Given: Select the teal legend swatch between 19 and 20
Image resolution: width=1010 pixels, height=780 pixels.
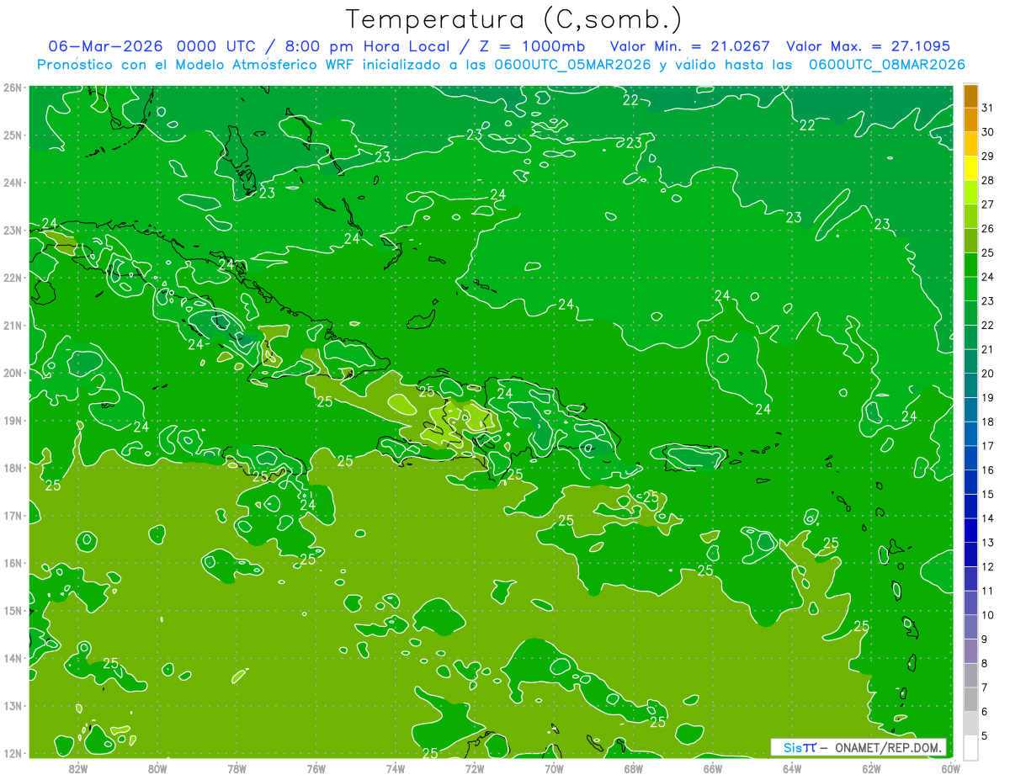Looking at the screenshot, I should pos(970,385).
